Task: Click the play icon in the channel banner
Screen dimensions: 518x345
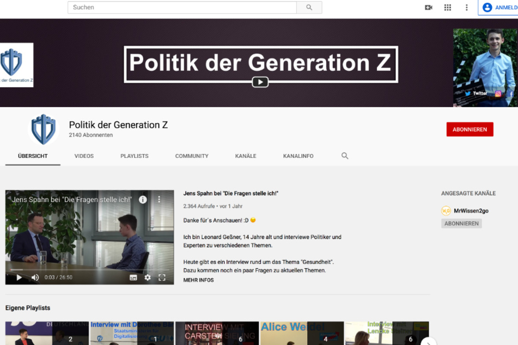Action: tap(260, 82)
